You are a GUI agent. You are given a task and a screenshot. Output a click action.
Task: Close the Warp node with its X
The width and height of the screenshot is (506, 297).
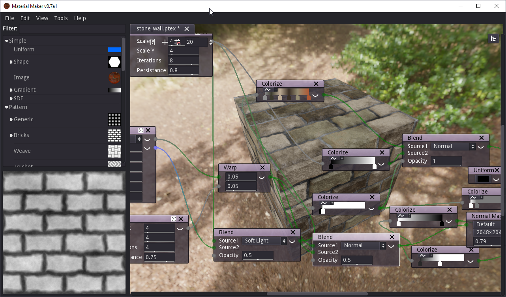point(262,167)
